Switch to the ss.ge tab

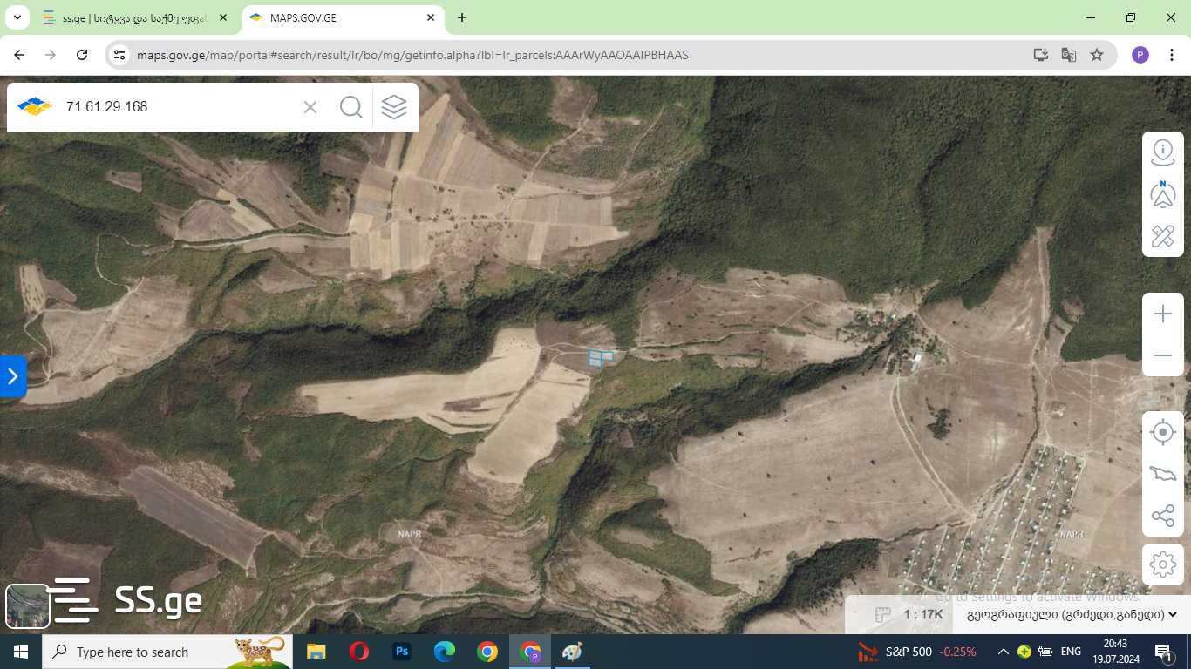pos(131,17)
